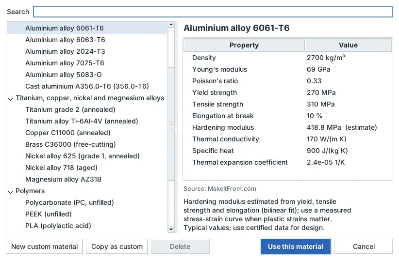399x261 pixels.
Task: Click the Delete button
Action: click(x=180, y=246)
